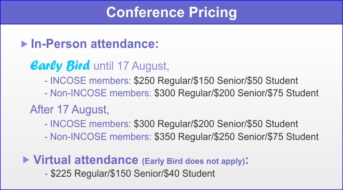The image size is (343, 190).
Task: Click the "After 17 August," subheading
Action: point(69,110)
